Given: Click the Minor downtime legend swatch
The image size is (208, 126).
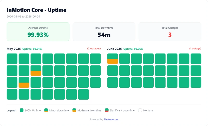Looking at the screenshot, I should [x=46, y=110].
